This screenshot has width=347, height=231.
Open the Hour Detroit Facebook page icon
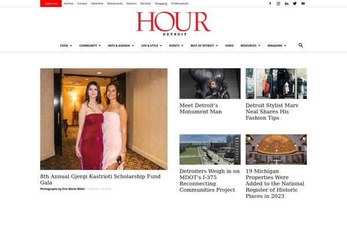(x=270, y=3)
